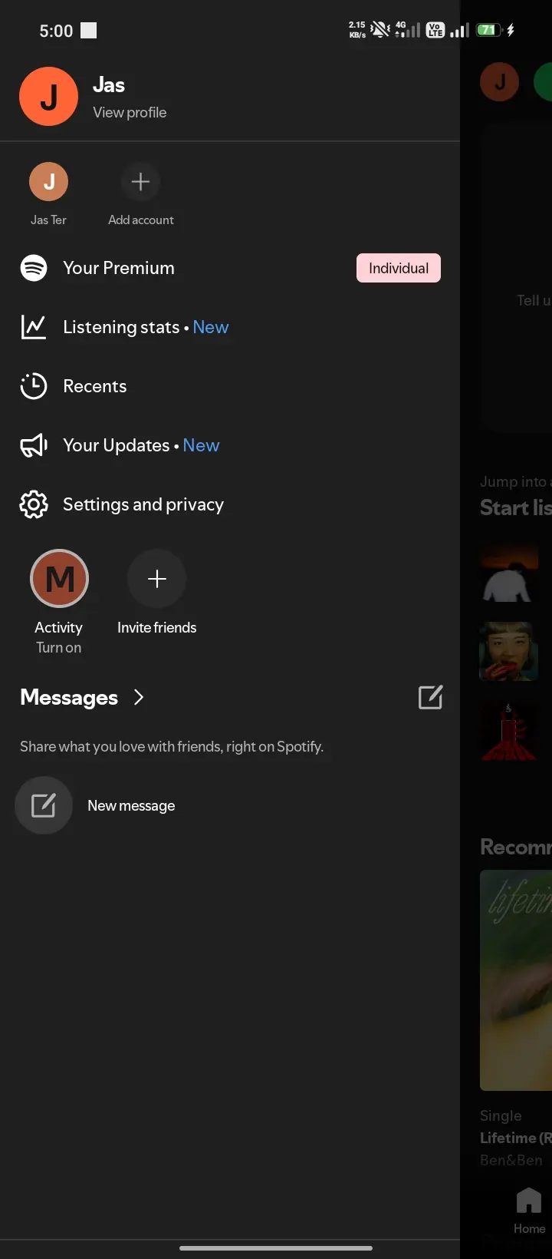
Task: Tap the Recents clock icon
Action: pos(34,386)
